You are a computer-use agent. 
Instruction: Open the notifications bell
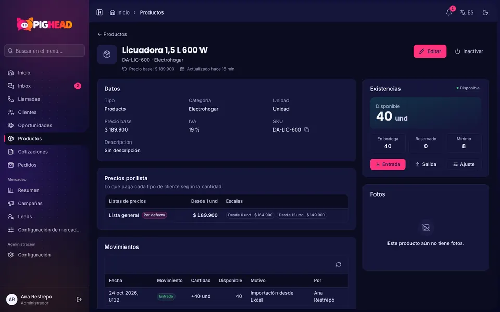coord(449,12)
